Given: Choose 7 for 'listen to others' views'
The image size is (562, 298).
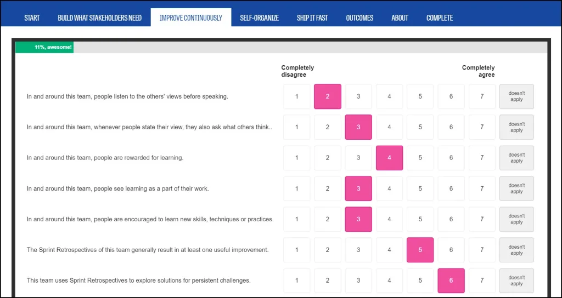Looking at the screenshot, I should [x=482, y=96].
